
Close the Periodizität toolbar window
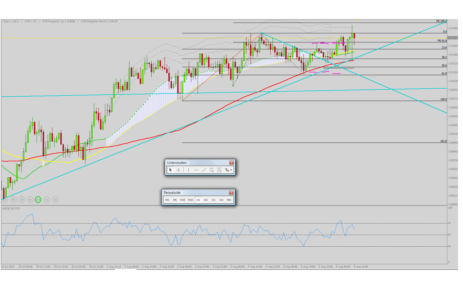pos(231,193)
